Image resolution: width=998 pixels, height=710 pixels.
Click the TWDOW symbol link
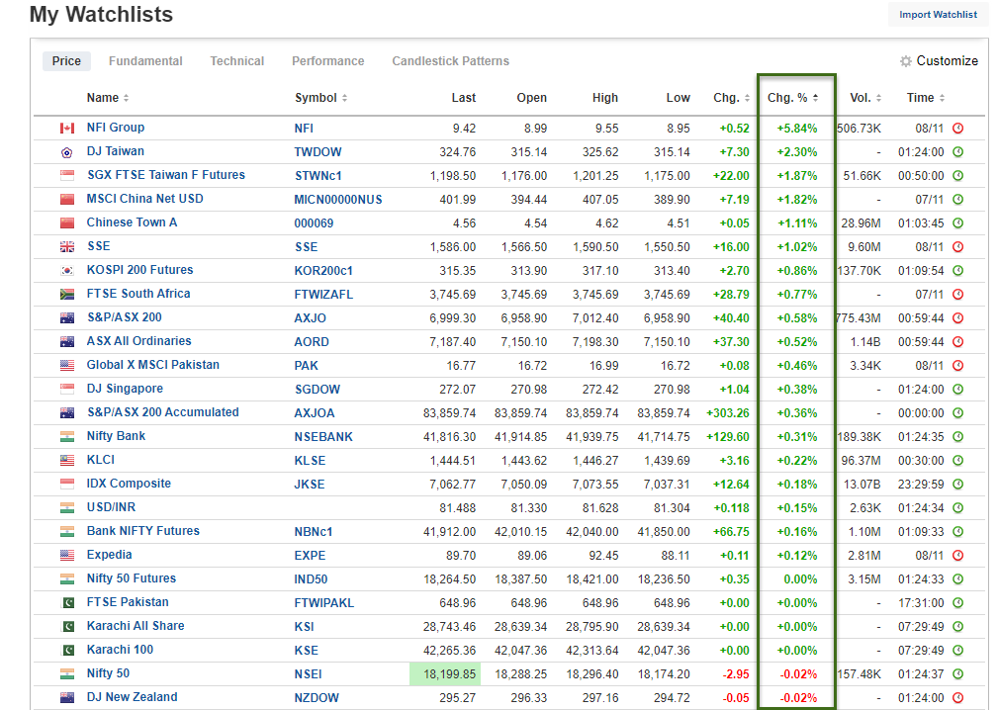tap(318, 152)
